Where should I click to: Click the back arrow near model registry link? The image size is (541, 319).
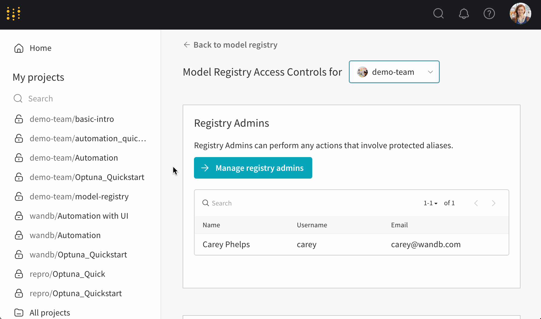click(x=187, y=45)
